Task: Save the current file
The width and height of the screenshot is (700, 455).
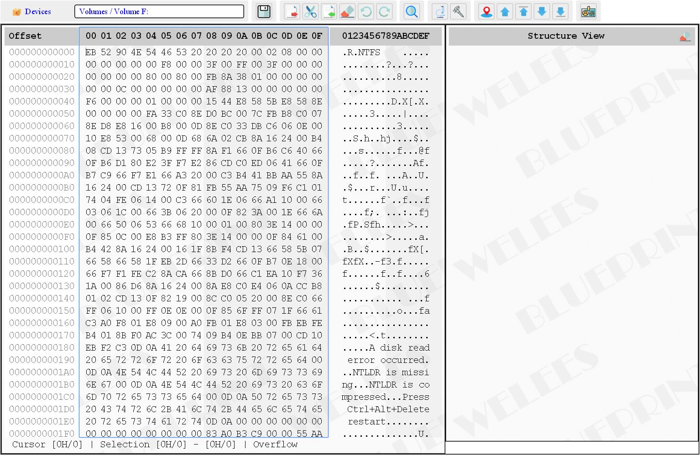Action: click(264, 11)
